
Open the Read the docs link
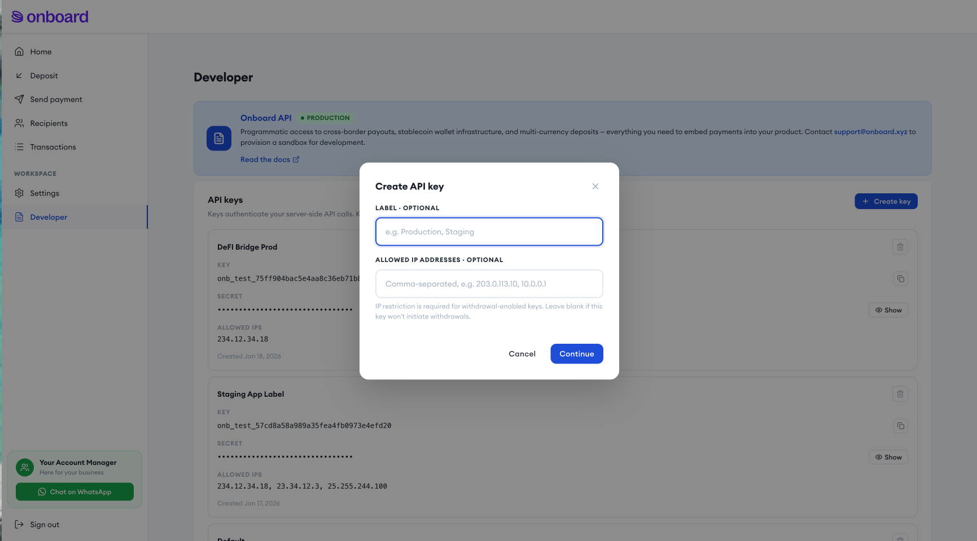point(270,160)
